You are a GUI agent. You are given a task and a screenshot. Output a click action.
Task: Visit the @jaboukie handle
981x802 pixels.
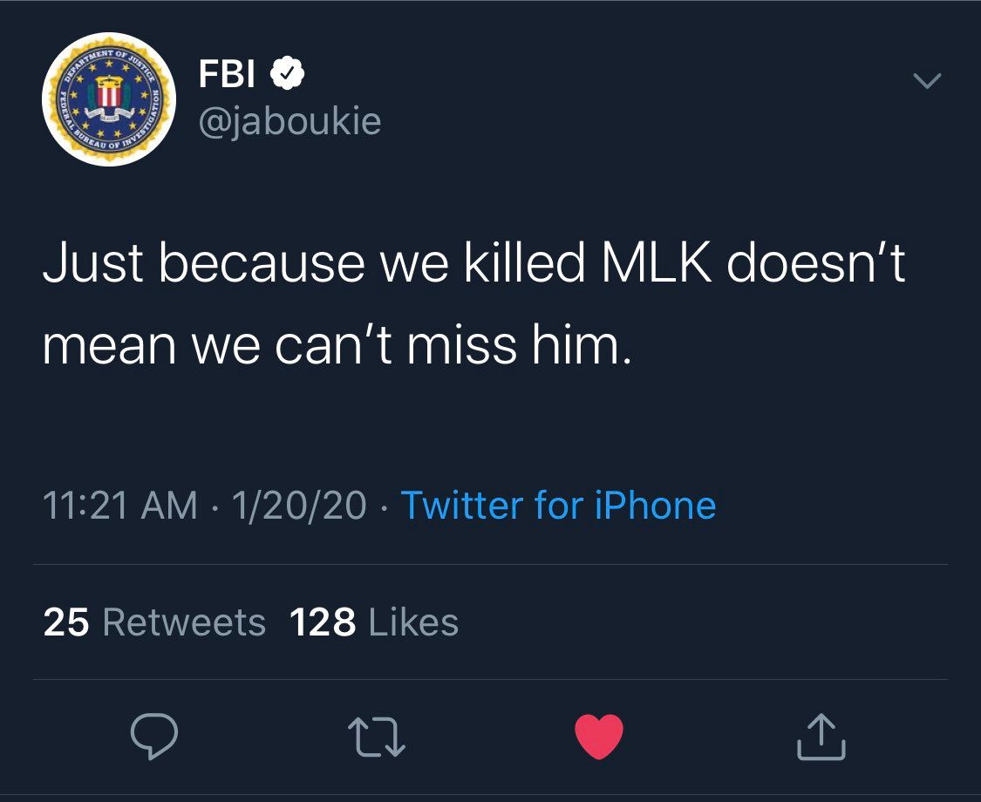(x=290, y=121)
